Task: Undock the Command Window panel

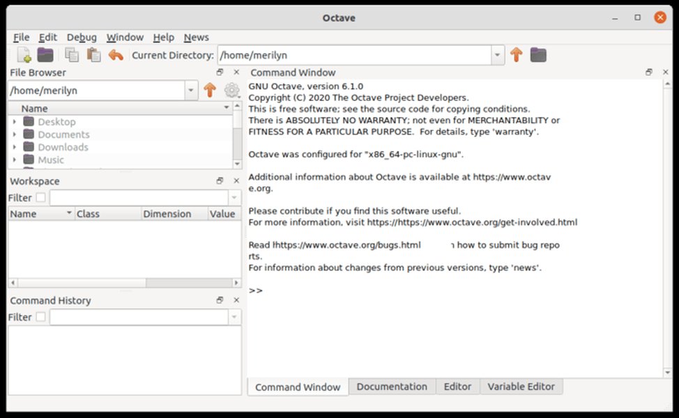Action: [648, 72]
